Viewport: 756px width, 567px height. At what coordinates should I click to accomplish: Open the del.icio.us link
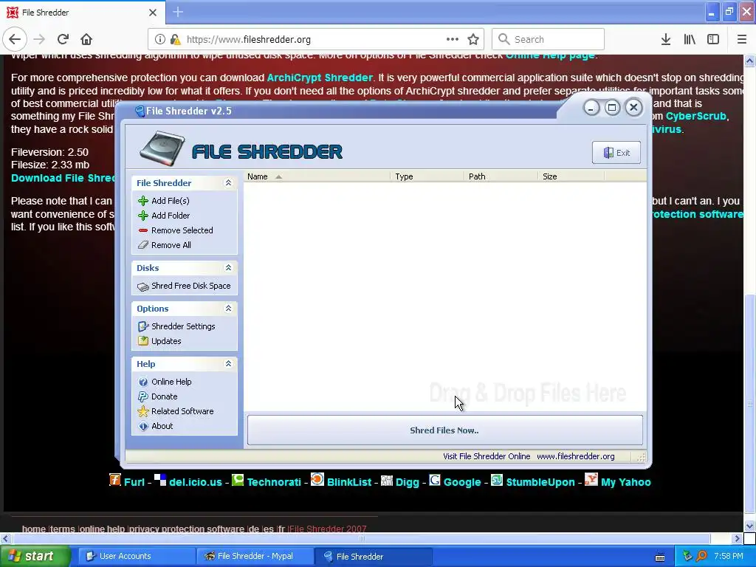(x=195, y=482)
